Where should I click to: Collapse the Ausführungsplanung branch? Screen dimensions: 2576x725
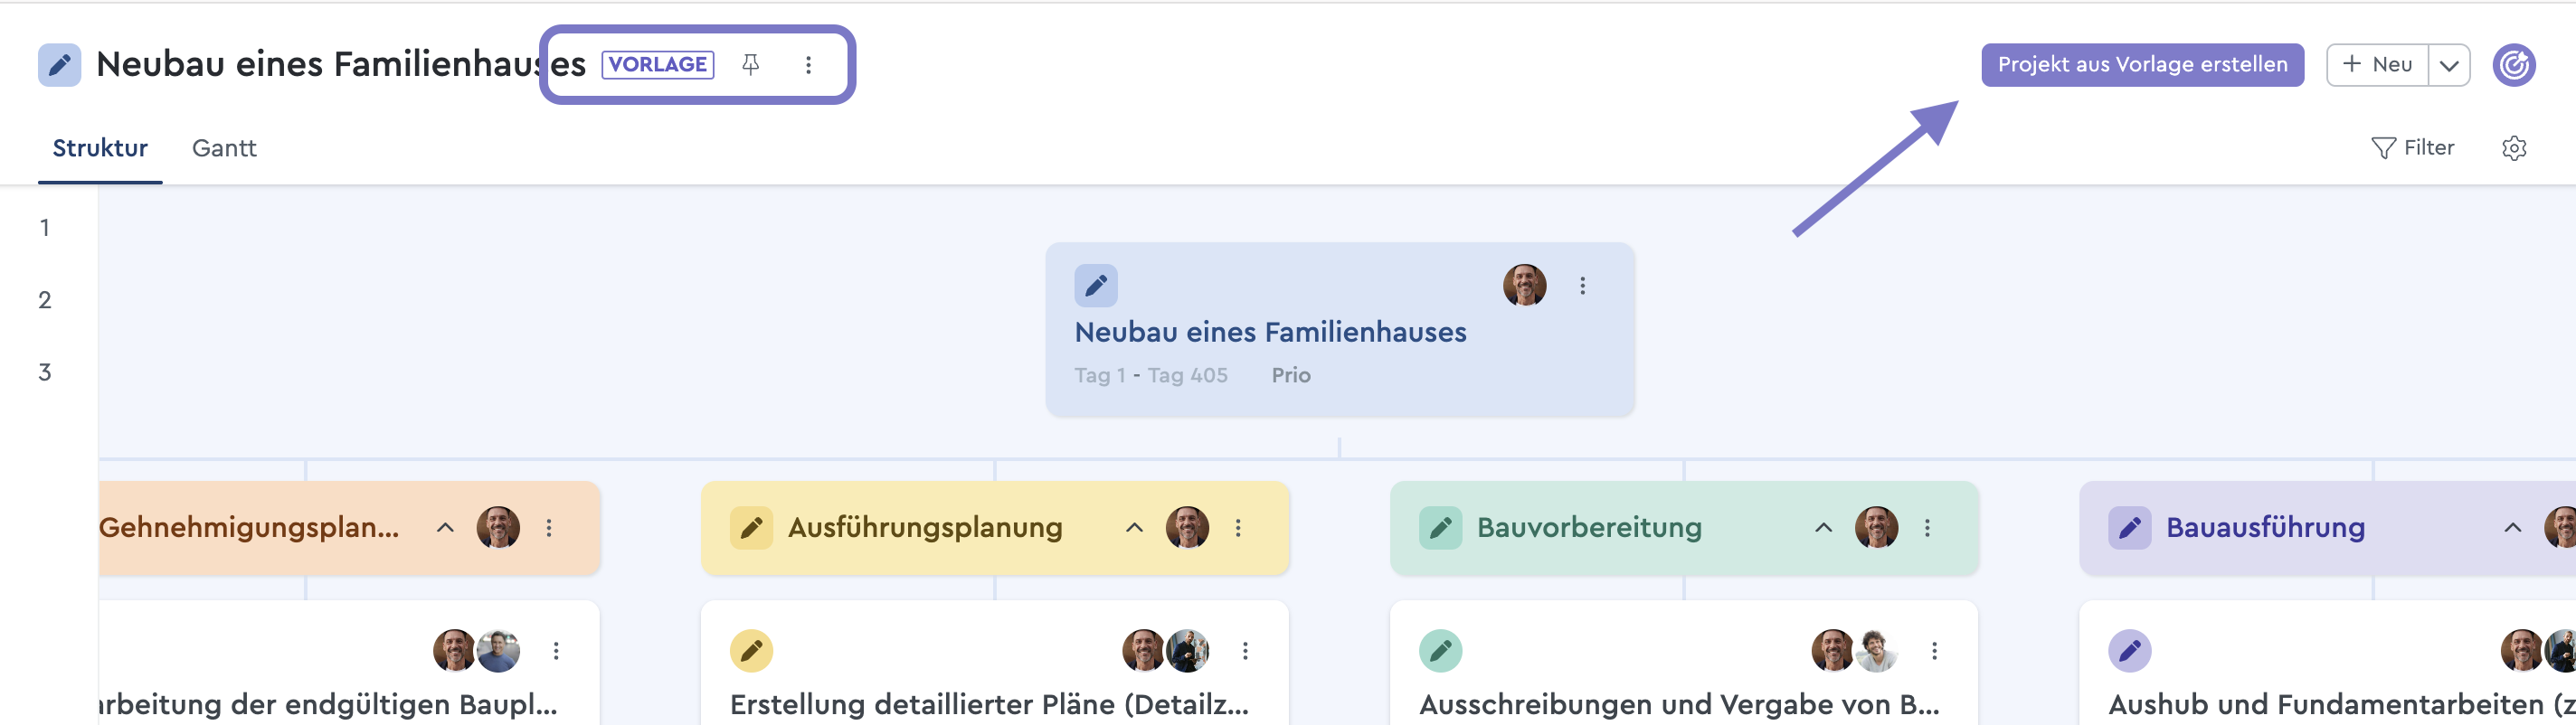(x=1134, y=528)
